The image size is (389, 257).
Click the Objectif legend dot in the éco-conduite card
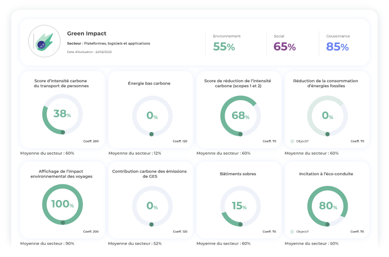292,232
